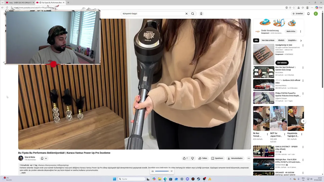This screenshot has width=324, height=182.
Task: Open Windows Start menu
Action: (x=114, y=179)
